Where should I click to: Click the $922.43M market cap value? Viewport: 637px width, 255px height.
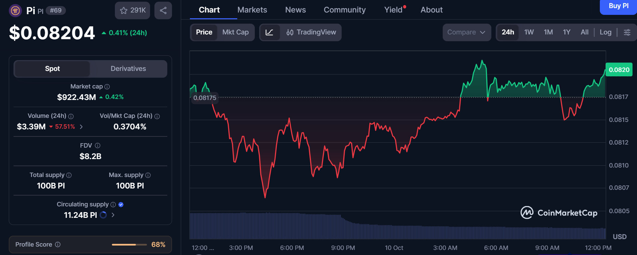tap(77, 97)
